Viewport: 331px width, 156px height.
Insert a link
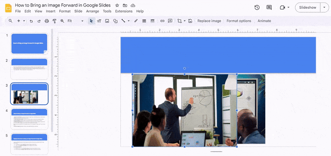coord(162,21)
